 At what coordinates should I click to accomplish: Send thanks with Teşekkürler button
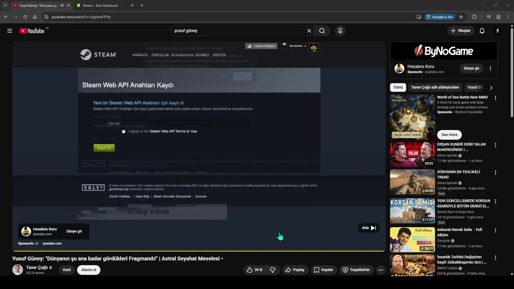(356, 270)
